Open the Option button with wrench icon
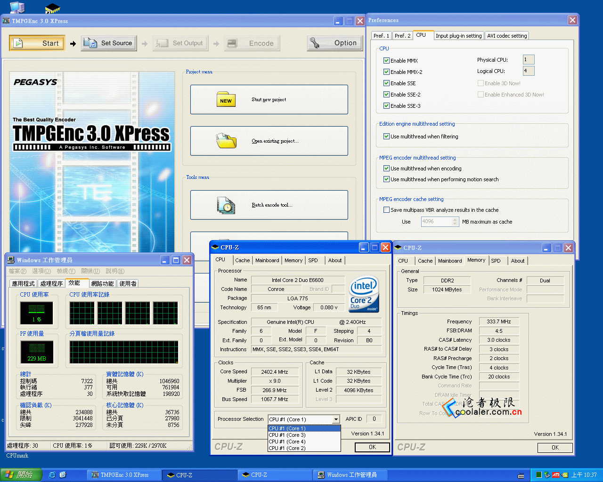Screen dimensions: 603x482 pyautogui.click(x=335, y=43)
